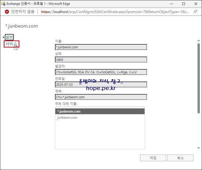
Task: Click the address bar URL
Action: click(115, 12)
